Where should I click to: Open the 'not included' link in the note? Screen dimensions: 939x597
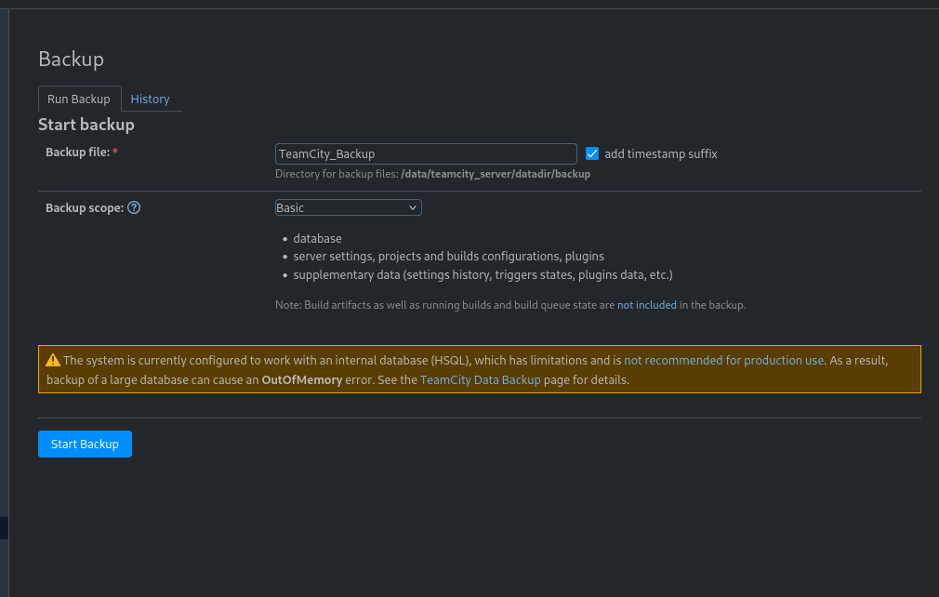(x=647, y=305)
